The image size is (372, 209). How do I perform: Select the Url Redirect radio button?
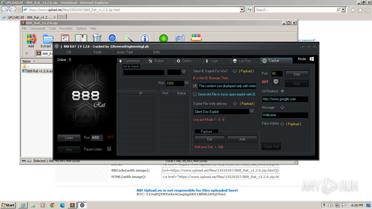(282, 91)
